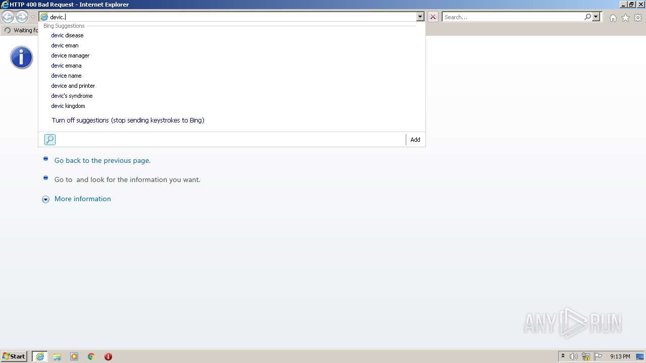Viewport: 646px width, 363px height.
Task: Open the red Opera taskbar icon
Action: click(x=108, y=356)
